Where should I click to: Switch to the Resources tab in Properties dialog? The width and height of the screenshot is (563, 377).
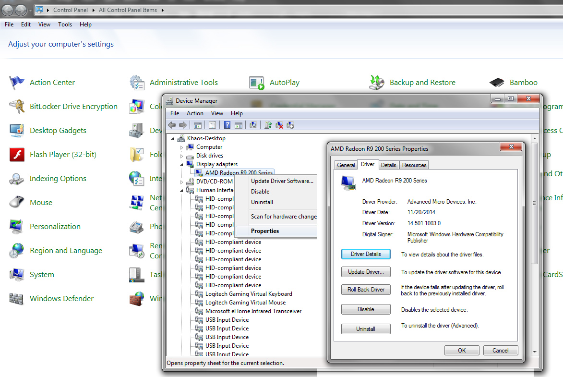[x=414, y=165]
